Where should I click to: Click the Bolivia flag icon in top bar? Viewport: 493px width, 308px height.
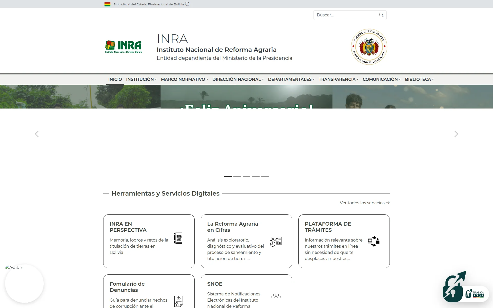tap(107, 4)
